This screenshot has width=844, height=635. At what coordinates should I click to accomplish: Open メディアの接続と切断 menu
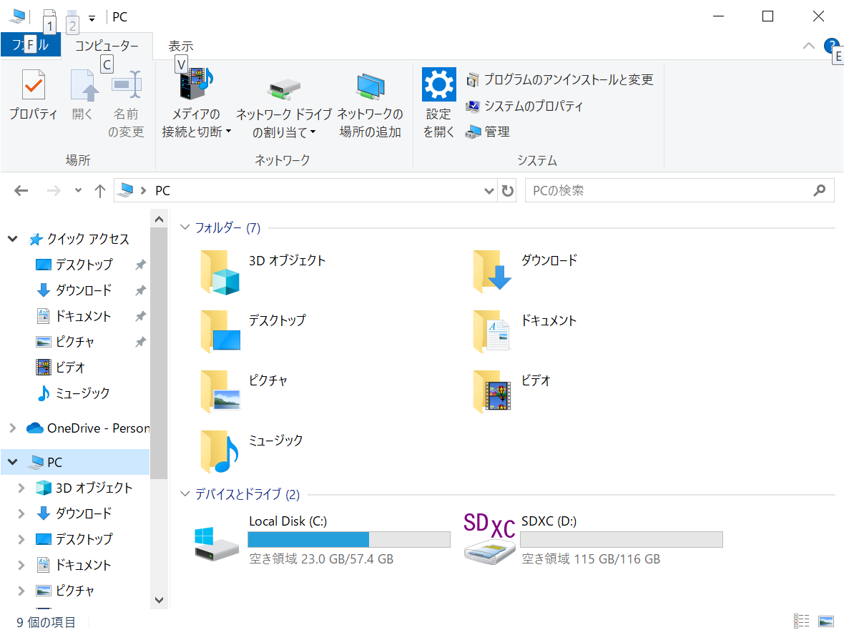click(x=196, y=103)
